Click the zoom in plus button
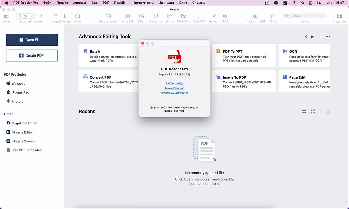 pos(42,16)
